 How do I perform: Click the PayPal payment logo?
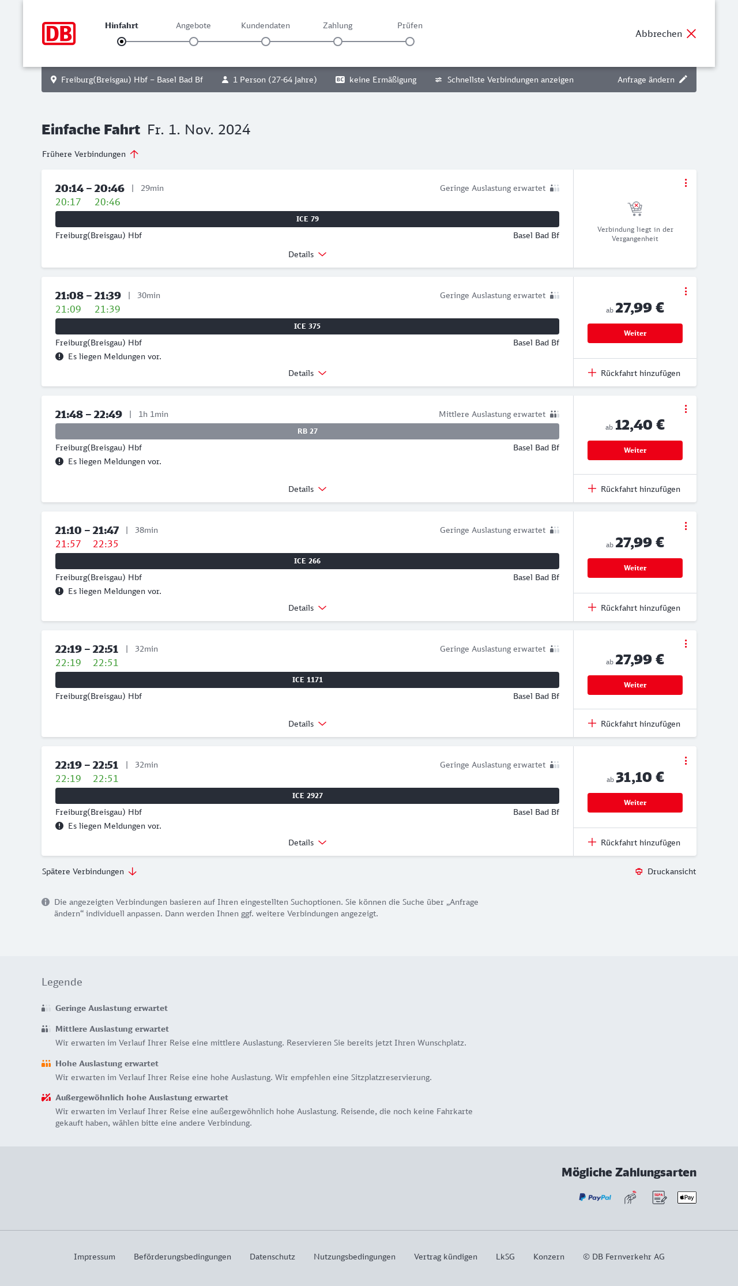(x=595, y=1197)
